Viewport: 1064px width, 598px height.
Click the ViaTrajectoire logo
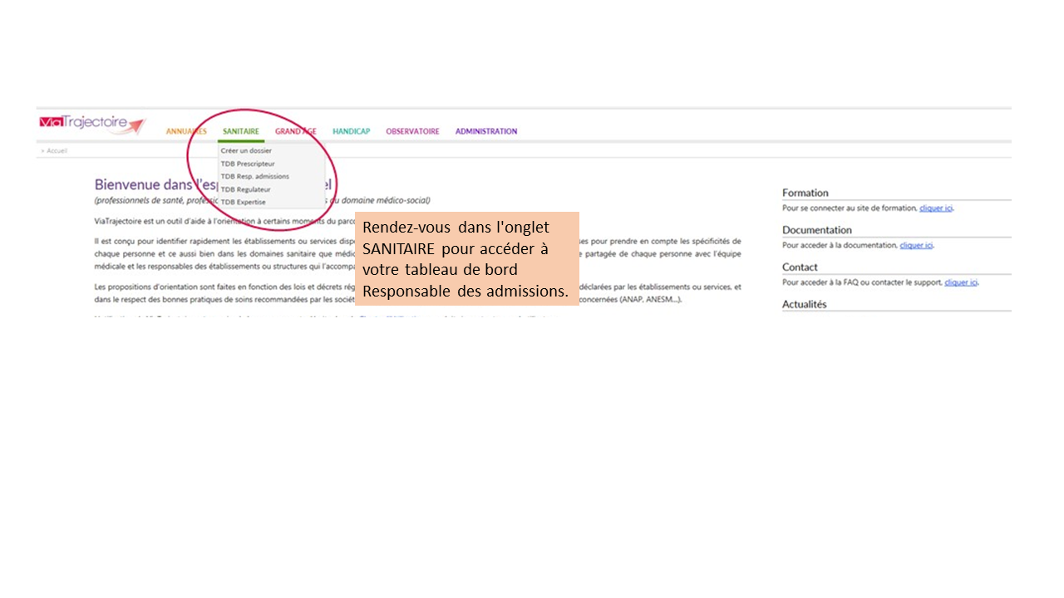tap(91, 124)
